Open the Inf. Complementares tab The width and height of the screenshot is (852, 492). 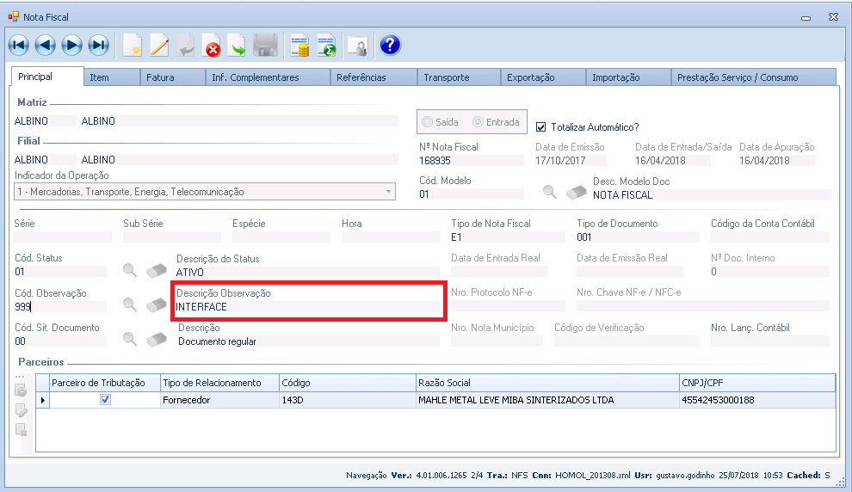coord(255,77)
